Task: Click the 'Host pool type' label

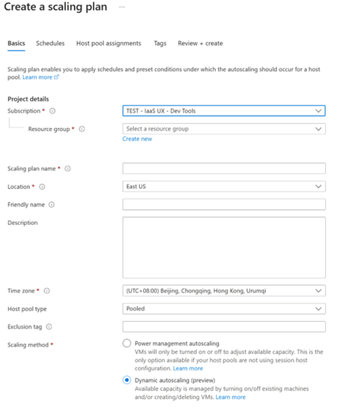Action: (27, 309)
